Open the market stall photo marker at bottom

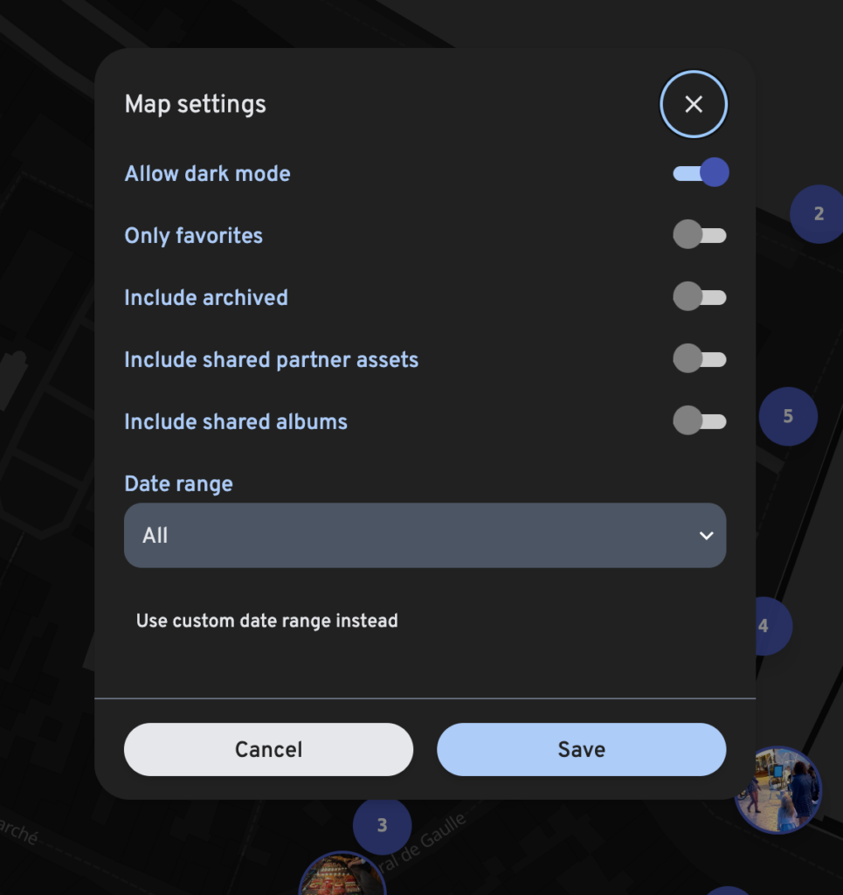coord(342,874)
